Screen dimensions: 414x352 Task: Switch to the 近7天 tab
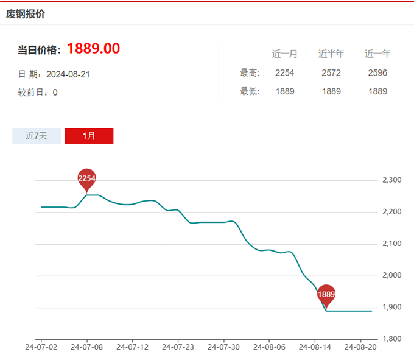point(37,136)
